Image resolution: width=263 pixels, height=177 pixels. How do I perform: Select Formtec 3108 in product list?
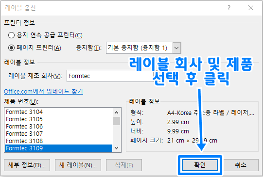coord(58,141)
